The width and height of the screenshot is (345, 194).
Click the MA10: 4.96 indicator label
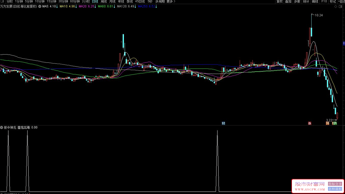[67, 6]
